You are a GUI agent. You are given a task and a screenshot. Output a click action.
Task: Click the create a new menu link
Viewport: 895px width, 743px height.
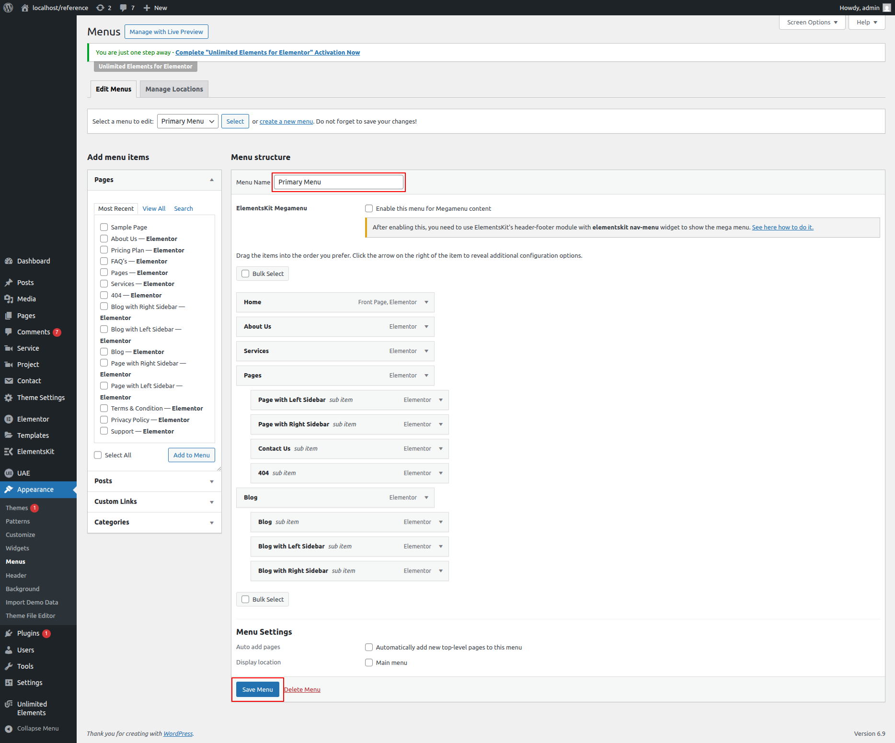(286, 121)
